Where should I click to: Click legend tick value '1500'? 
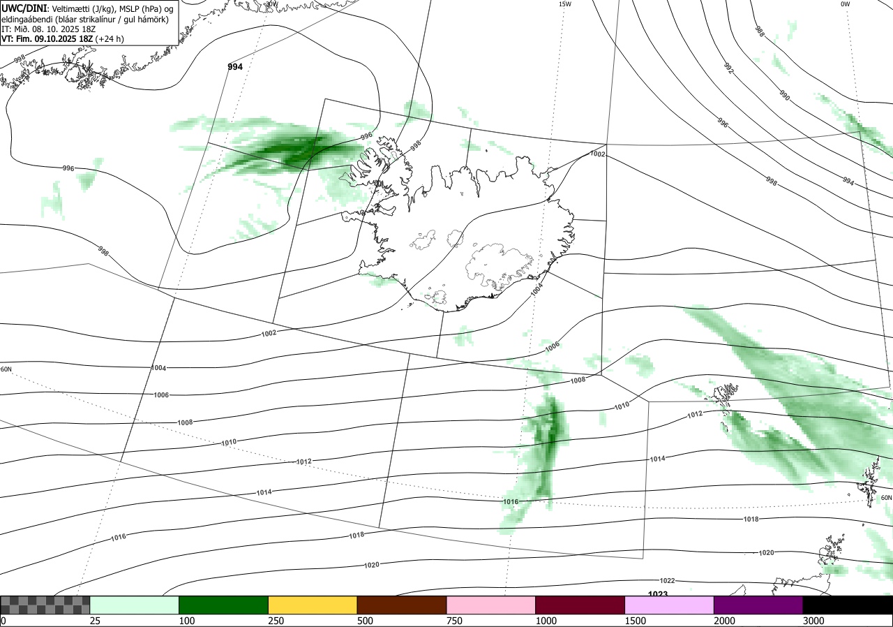coord(635,621)
